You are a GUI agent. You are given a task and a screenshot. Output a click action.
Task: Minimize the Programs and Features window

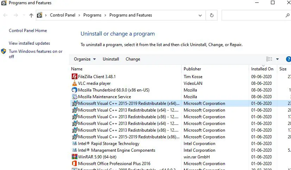[257, 2]
